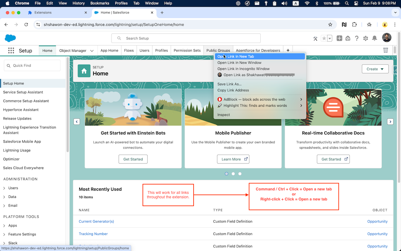The width and height of the screenshot is (401, 251).
Task: Open Service Setup Assistant in sidebar
Action: point(23,92)
